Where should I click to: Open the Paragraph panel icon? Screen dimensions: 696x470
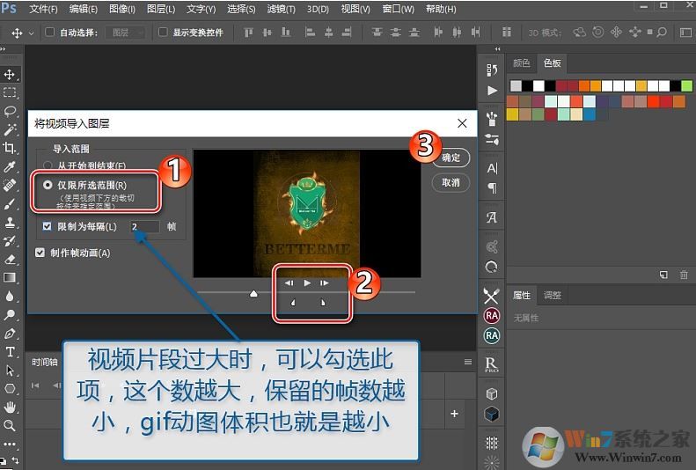pos(491,188)
